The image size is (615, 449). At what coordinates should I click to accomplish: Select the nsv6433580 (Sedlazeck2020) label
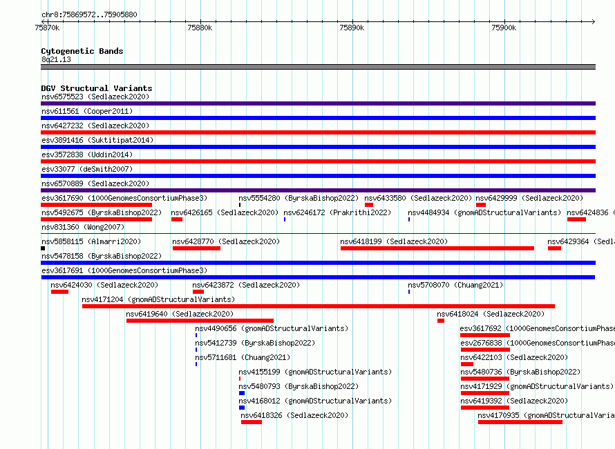pos(418,198)
